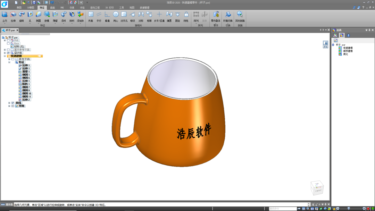Click the view orientation cube
375x211 pixels.
click(317, 188)
